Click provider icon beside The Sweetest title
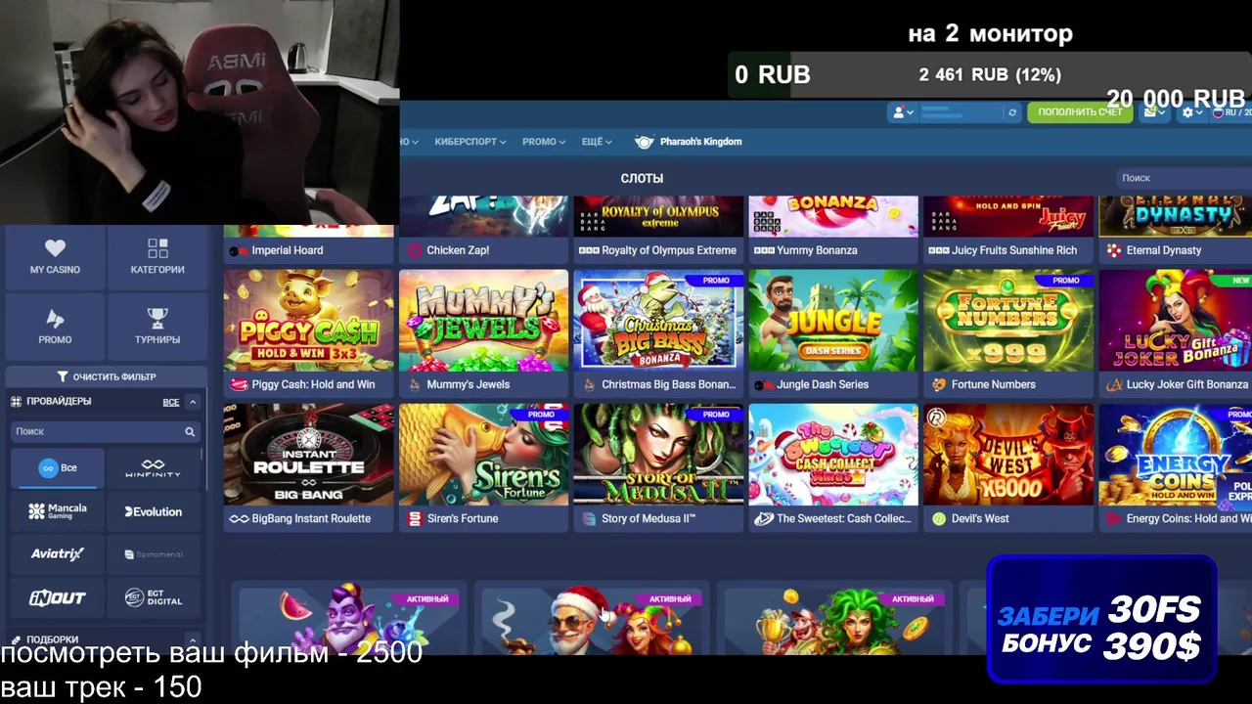This screenshot has height=704, width=1252. (x=764, y=518)
